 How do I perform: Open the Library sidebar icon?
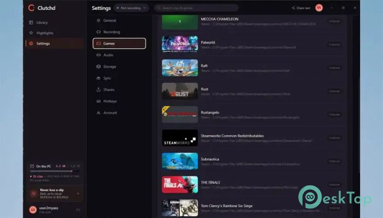[31, 22]
